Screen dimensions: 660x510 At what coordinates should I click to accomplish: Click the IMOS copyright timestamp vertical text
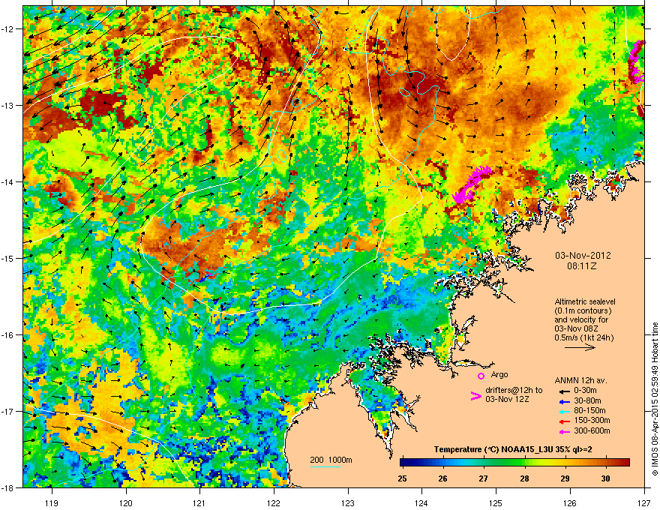pyautogui.click(x=655, y=399)
